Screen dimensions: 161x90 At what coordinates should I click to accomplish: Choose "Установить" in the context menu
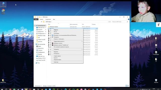56,33
